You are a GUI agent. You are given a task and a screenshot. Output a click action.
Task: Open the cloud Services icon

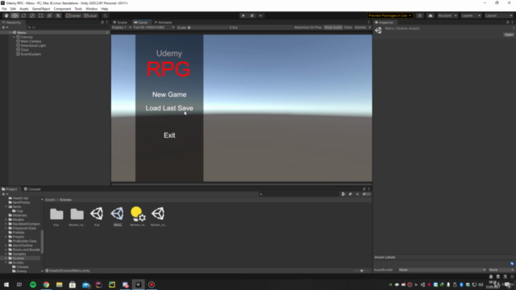click(x=430, y=15)
